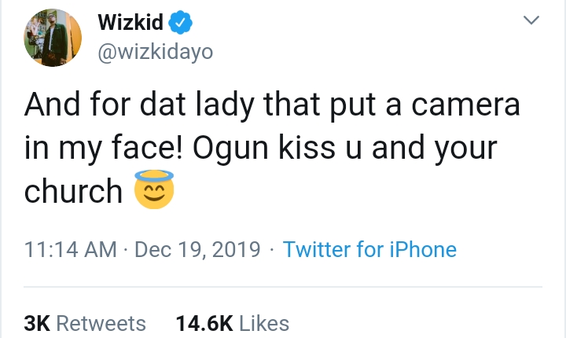
Task: Click the word "church" in tweet
Action: pyautogui.click(x=74, y=192)
